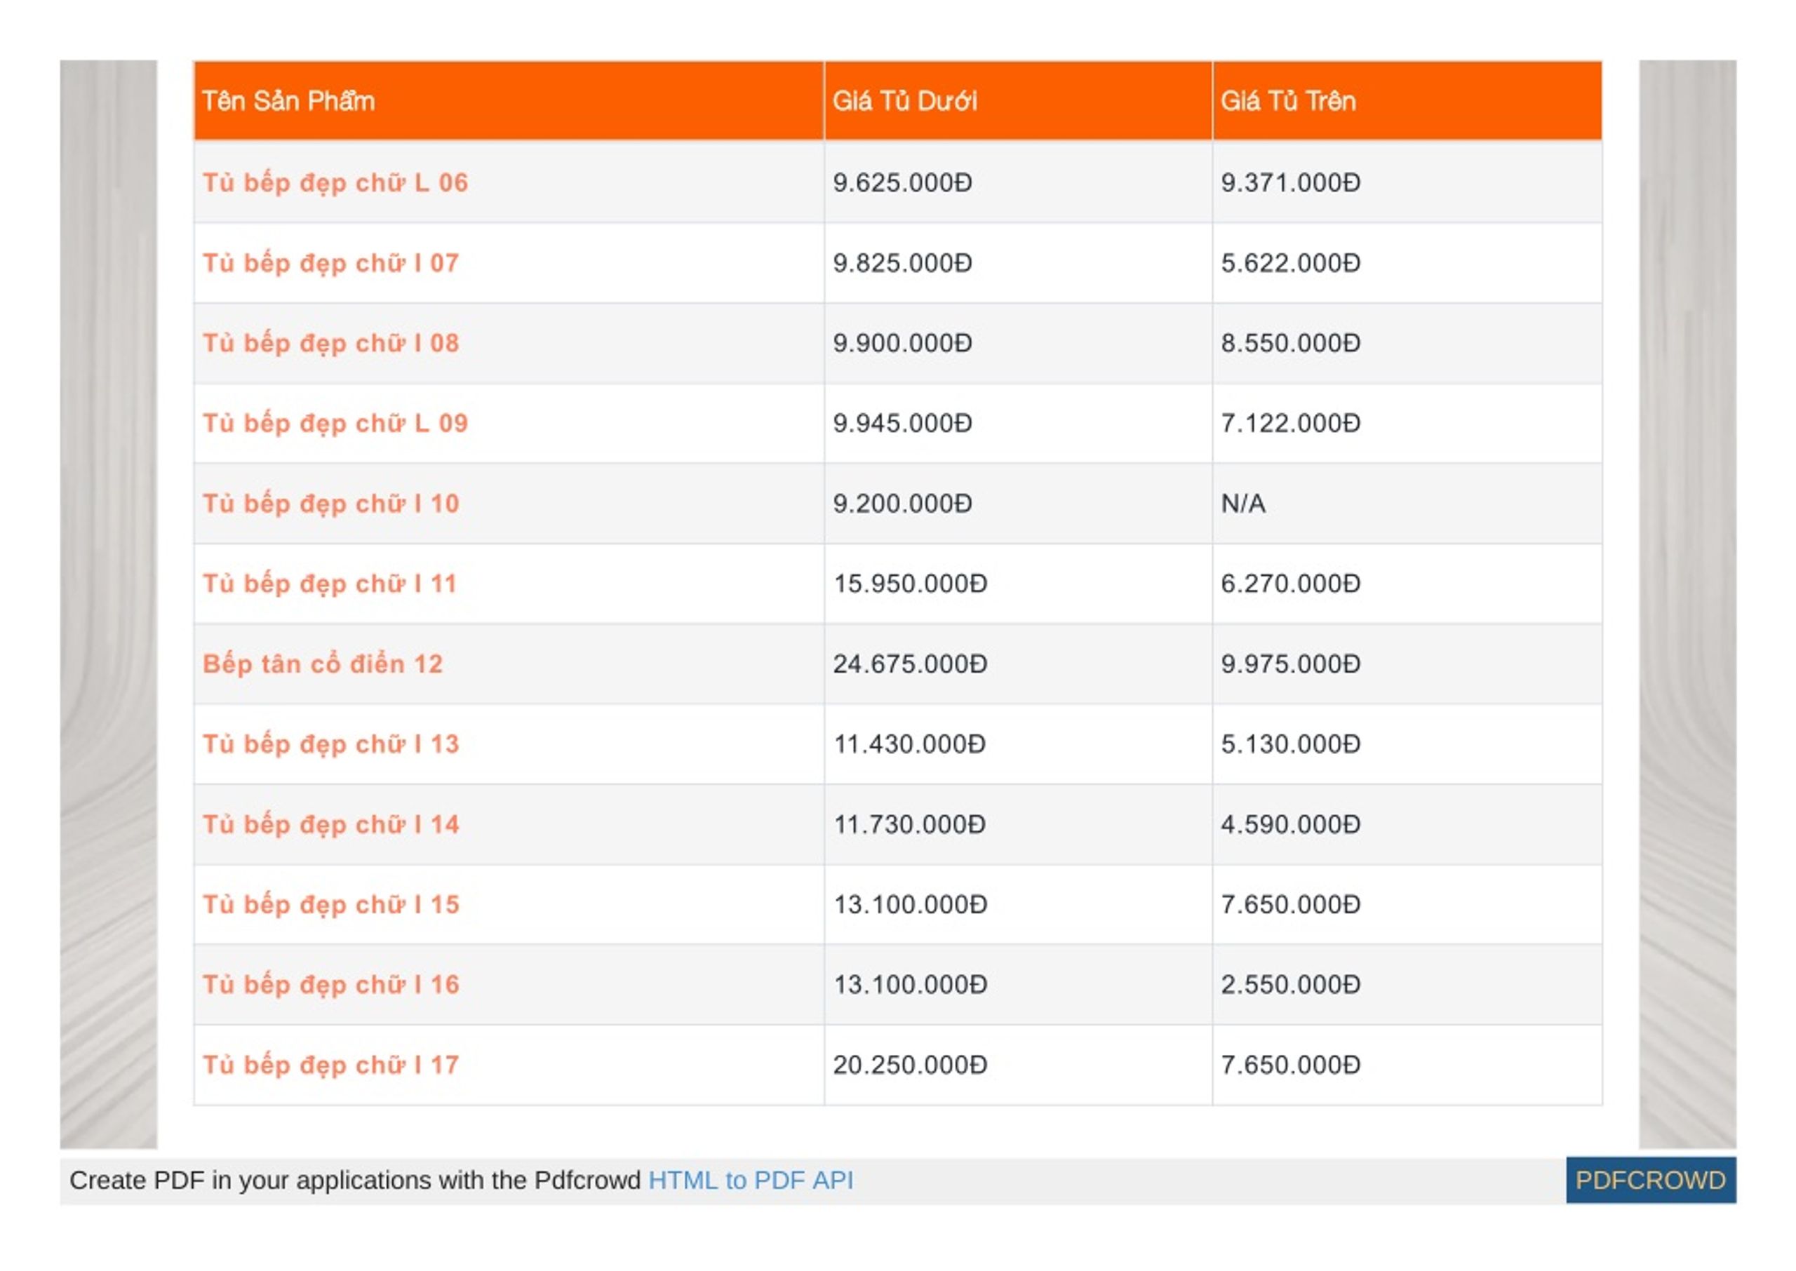The width and height of the screenshot is (1796, 1271).
Task: Select price 8.550.000Đ
Action: coord(1290,344)
